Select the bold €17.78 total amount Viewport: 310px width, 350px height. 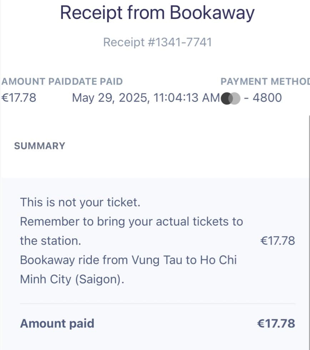tap(276, 324)
